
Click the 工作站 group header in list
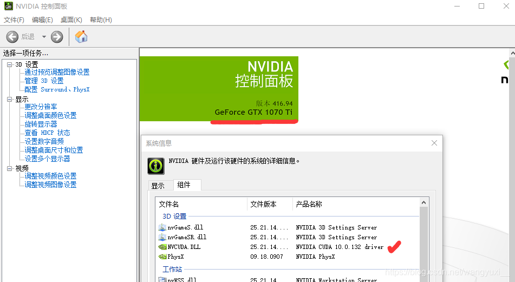(172, 269)
